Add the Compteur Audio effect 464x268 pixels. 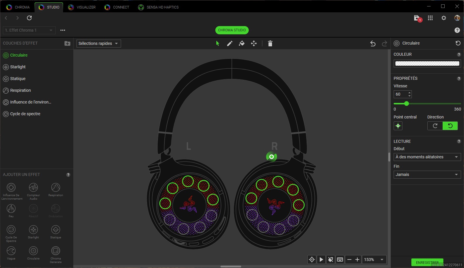(33, 191)
